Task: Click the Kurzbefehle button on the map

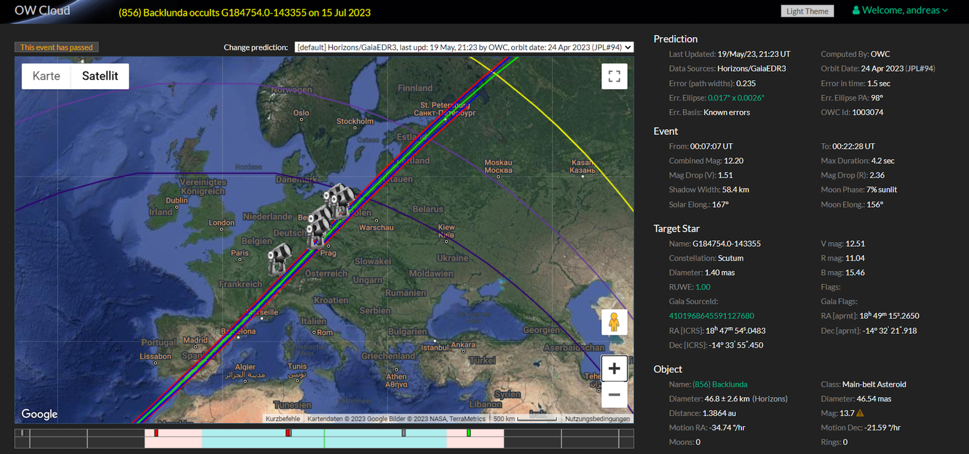Action: coord(283,419)
